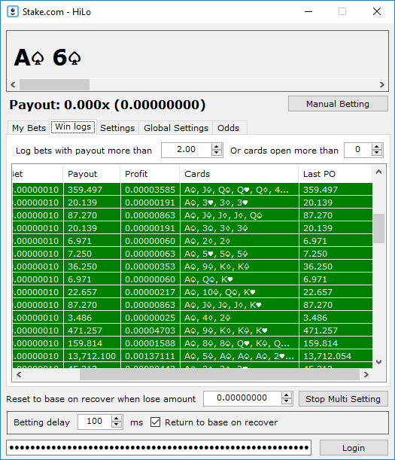
Task: Click the Stop Multi Setting button
Action: pyautogui.click(x=343, y=399)
